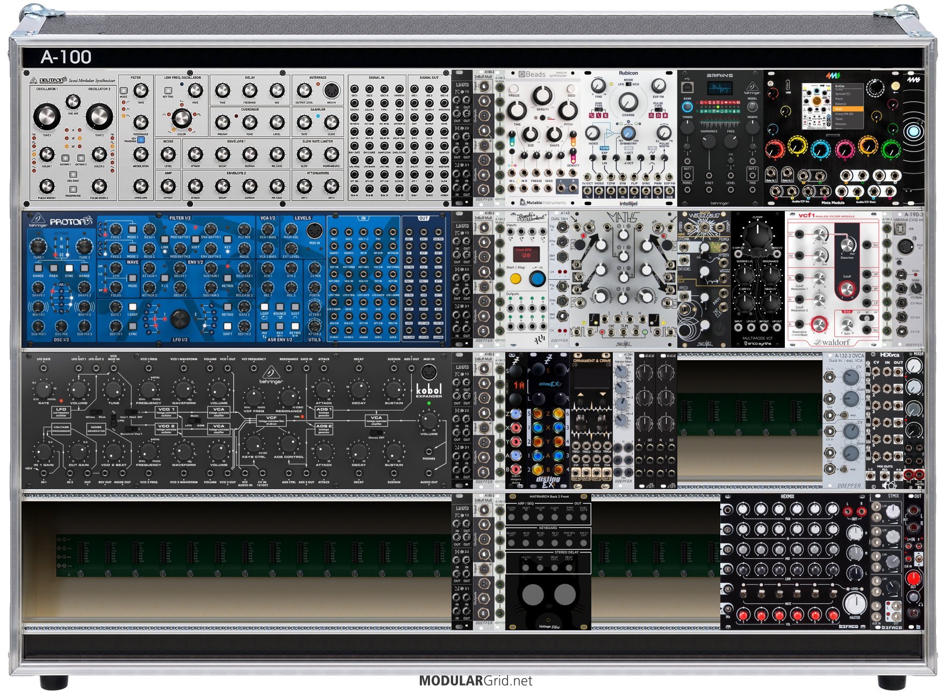
Task: Click the Neutron filter MODE button
Action: pyautogui.click(x=124, y=91)
